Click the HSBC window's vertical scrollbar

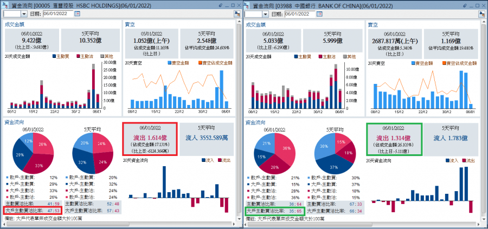coord(239,120)
